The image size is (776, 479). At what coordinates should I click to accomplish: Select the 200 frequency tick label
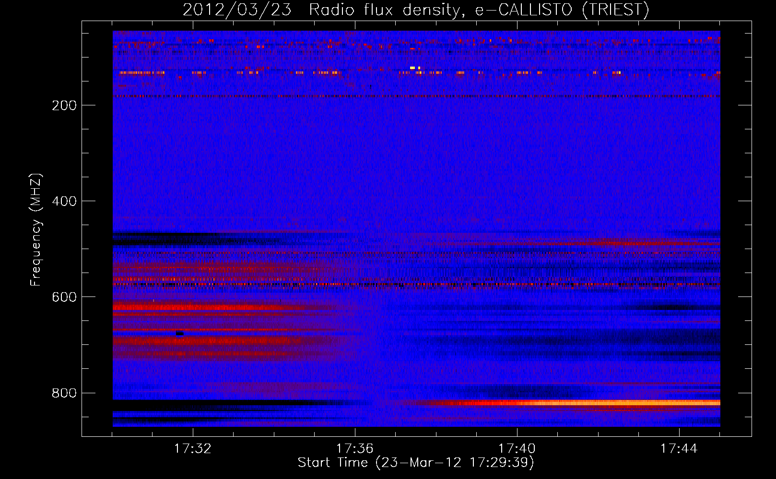pyautogui.click(x=64, y=105)
